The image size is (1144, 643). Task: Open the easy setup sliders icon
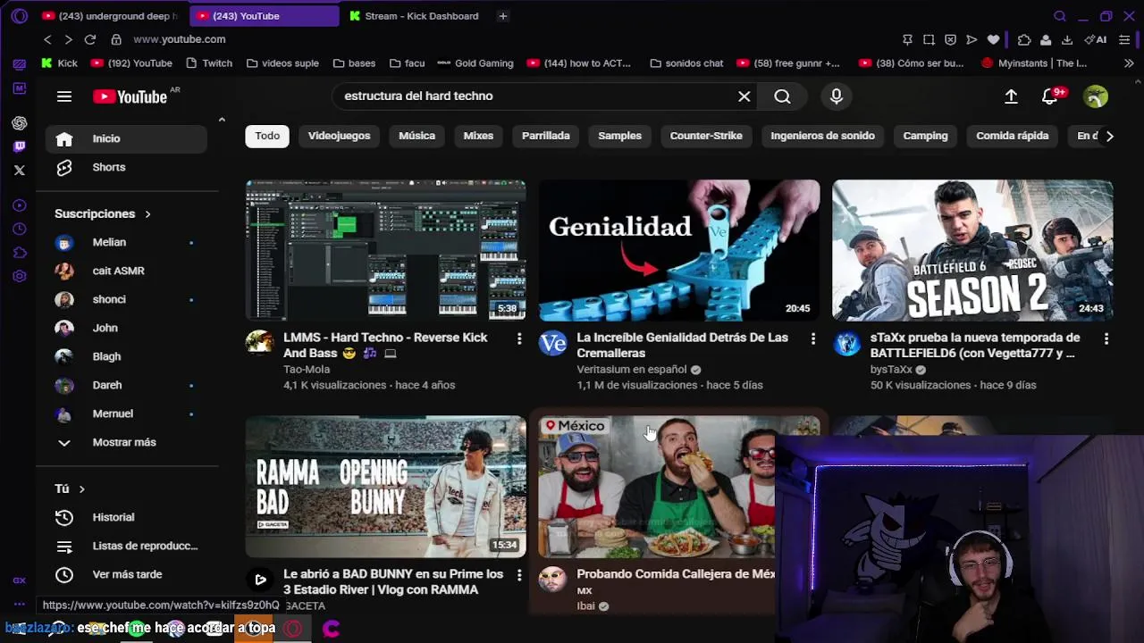[x=1124, y=39]
